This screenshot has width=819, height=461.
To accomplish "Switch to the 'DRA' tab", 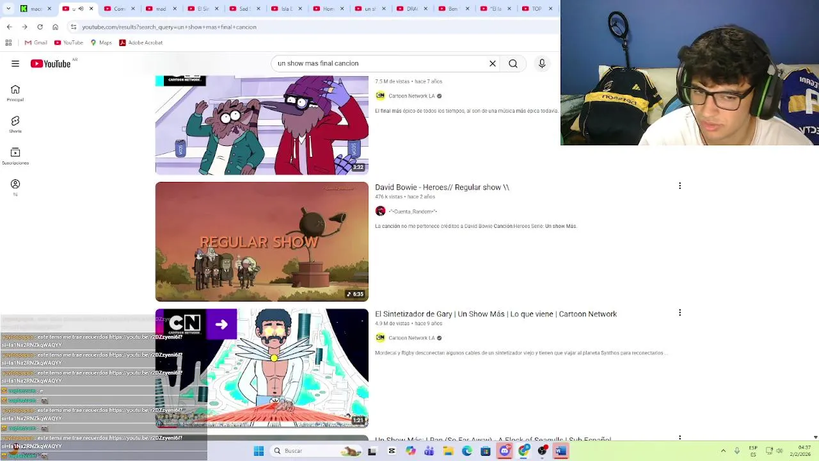I will [x=411, y=8].
